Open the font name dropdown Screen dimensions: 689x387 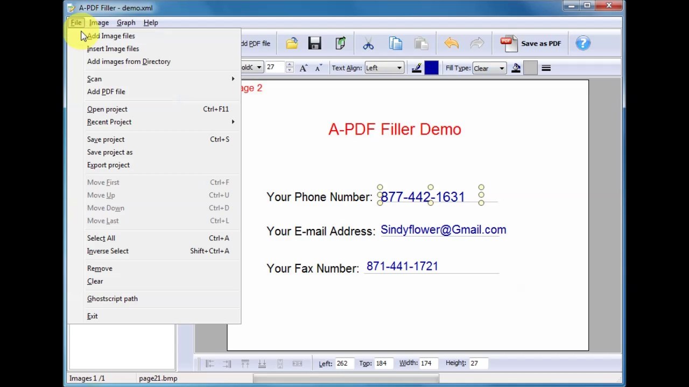(x=259, y=68)
